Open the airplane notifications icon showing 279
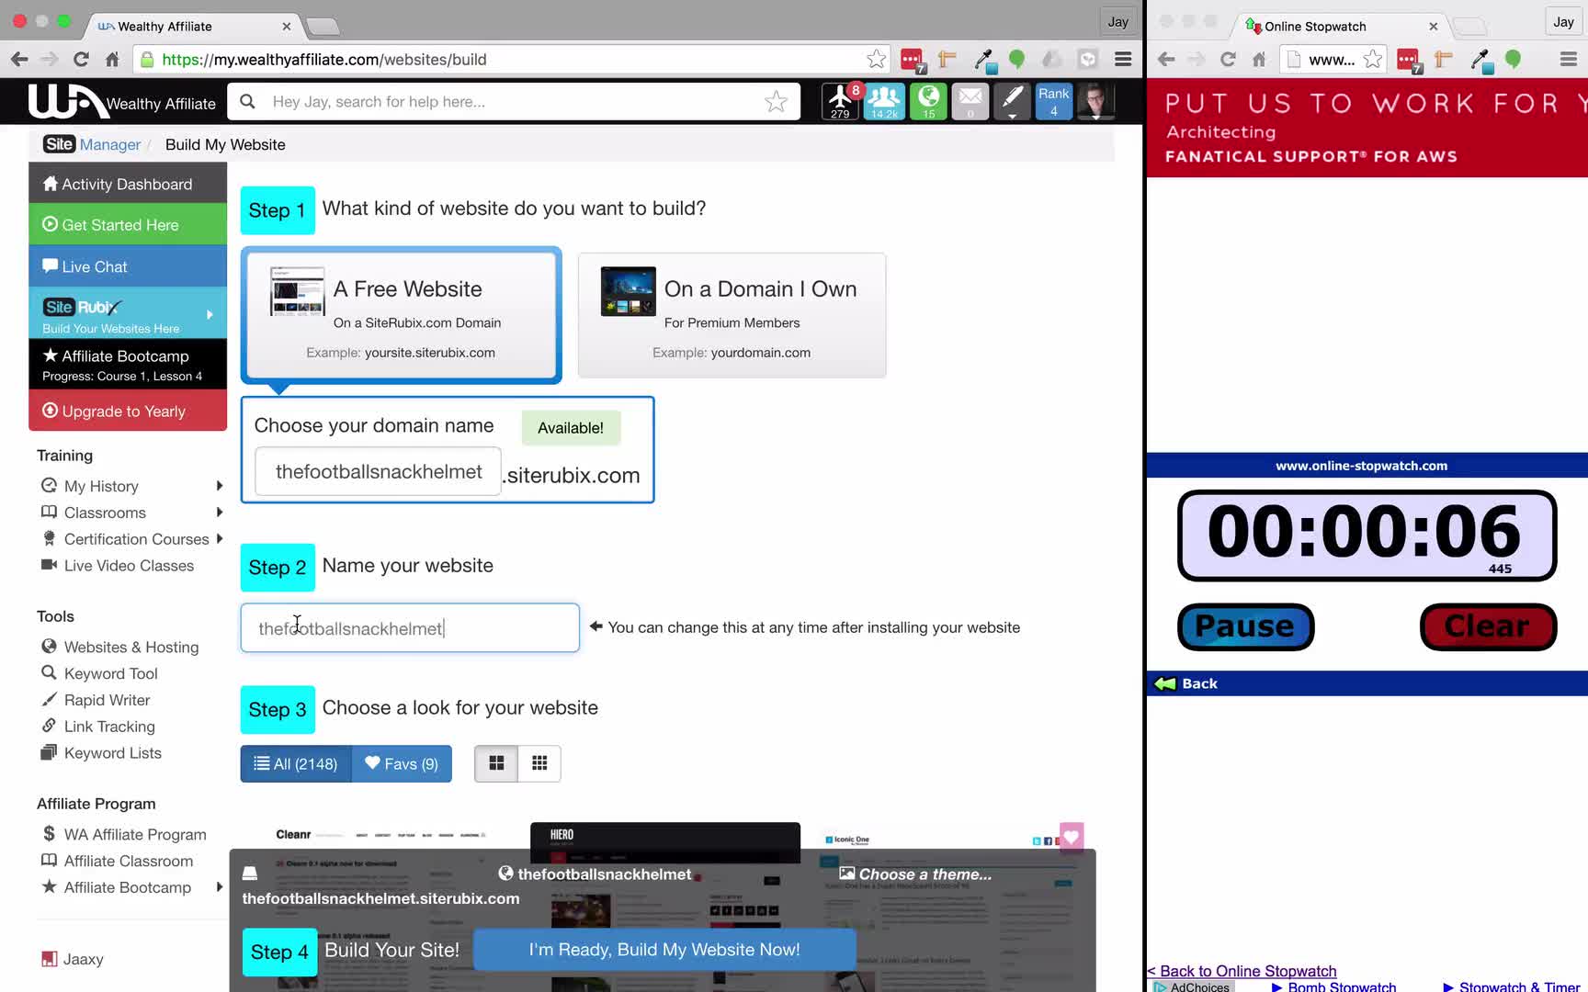 click(840, 101)
